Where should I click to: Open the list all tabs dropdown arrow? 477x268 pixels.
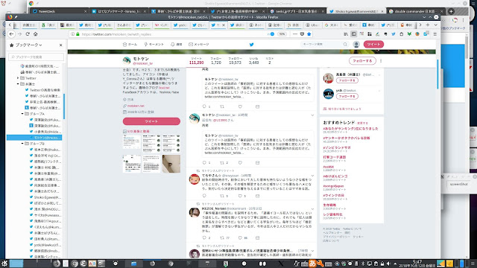pos(435,25)
